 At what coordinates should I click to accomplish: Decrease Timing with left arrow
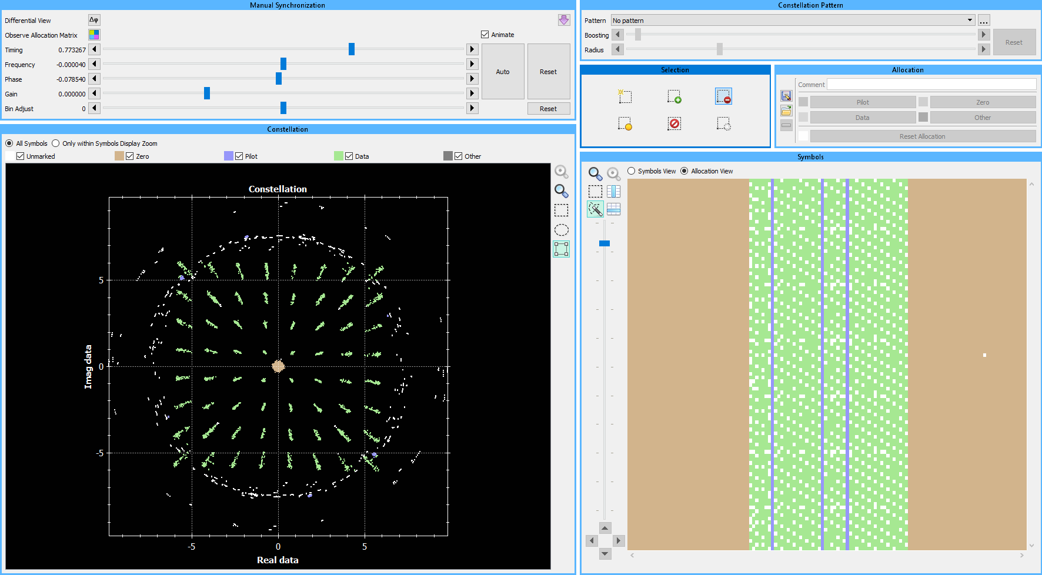tap(94, 49)
